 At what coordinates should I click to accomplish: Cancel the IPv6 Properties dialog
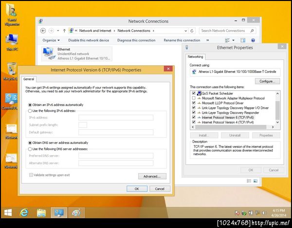(160, 189)
